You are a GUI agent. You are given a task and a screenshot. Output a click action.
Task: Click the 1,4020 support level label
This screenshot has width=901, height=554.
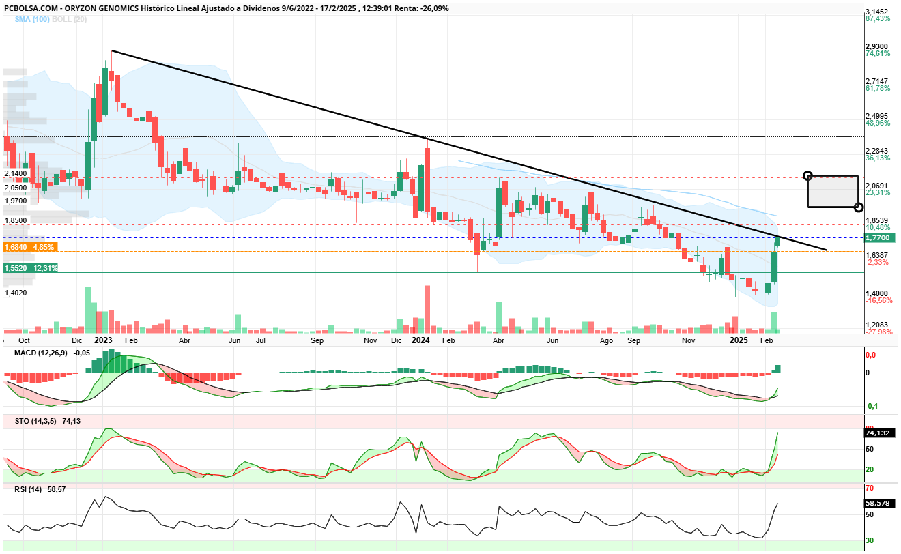coord(15,293)
